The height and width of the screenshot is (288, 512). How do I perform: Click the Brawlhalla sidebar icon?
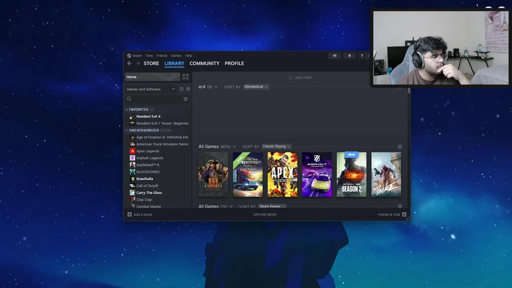132,179
